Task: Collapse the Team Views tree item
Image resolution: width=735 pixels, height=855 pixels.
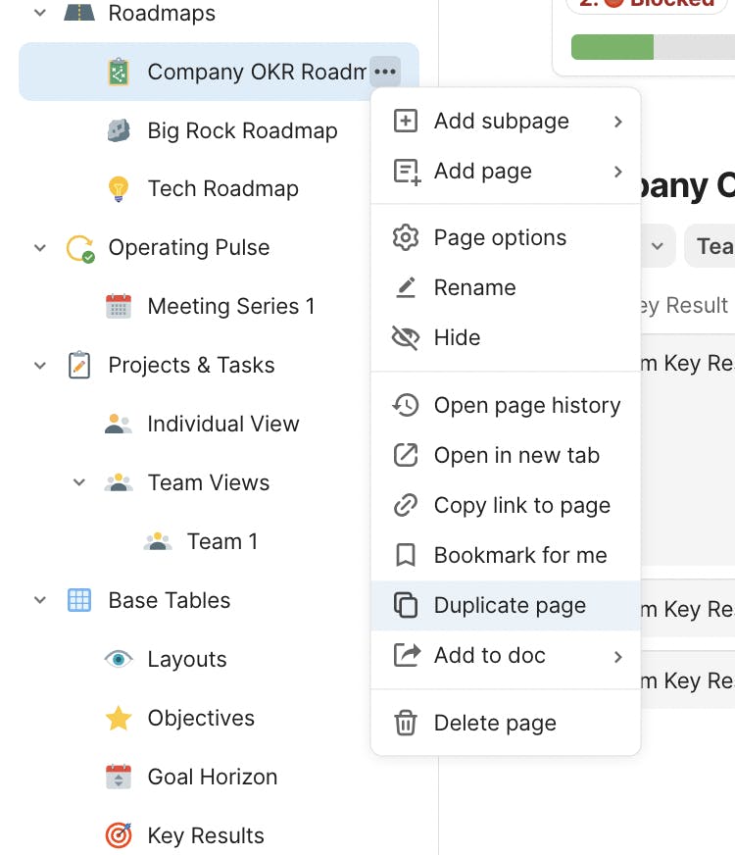Action: pyautogui.click(x=79, y=483)
